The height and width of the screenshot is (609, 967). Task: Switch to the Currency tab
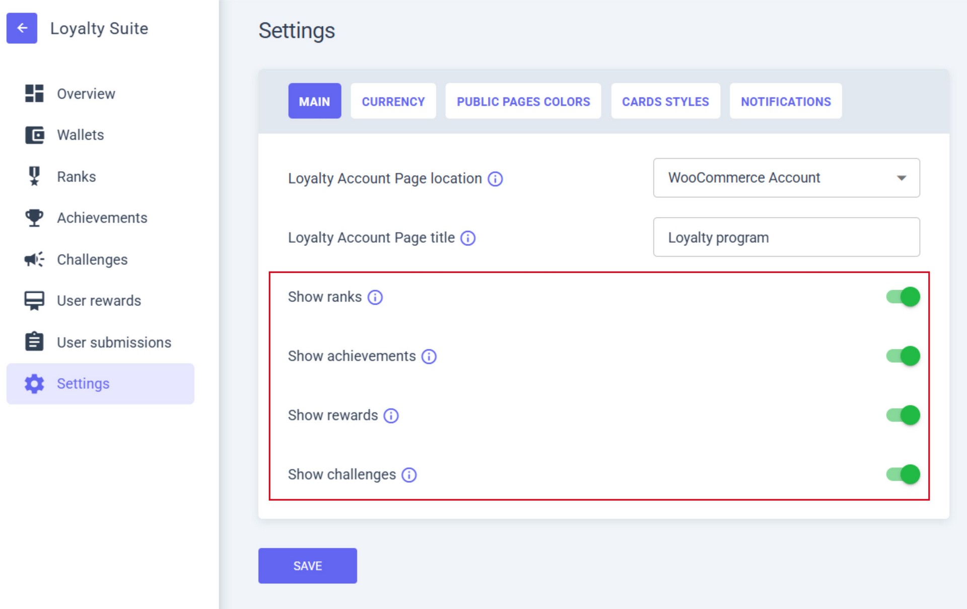pos(393,101)
